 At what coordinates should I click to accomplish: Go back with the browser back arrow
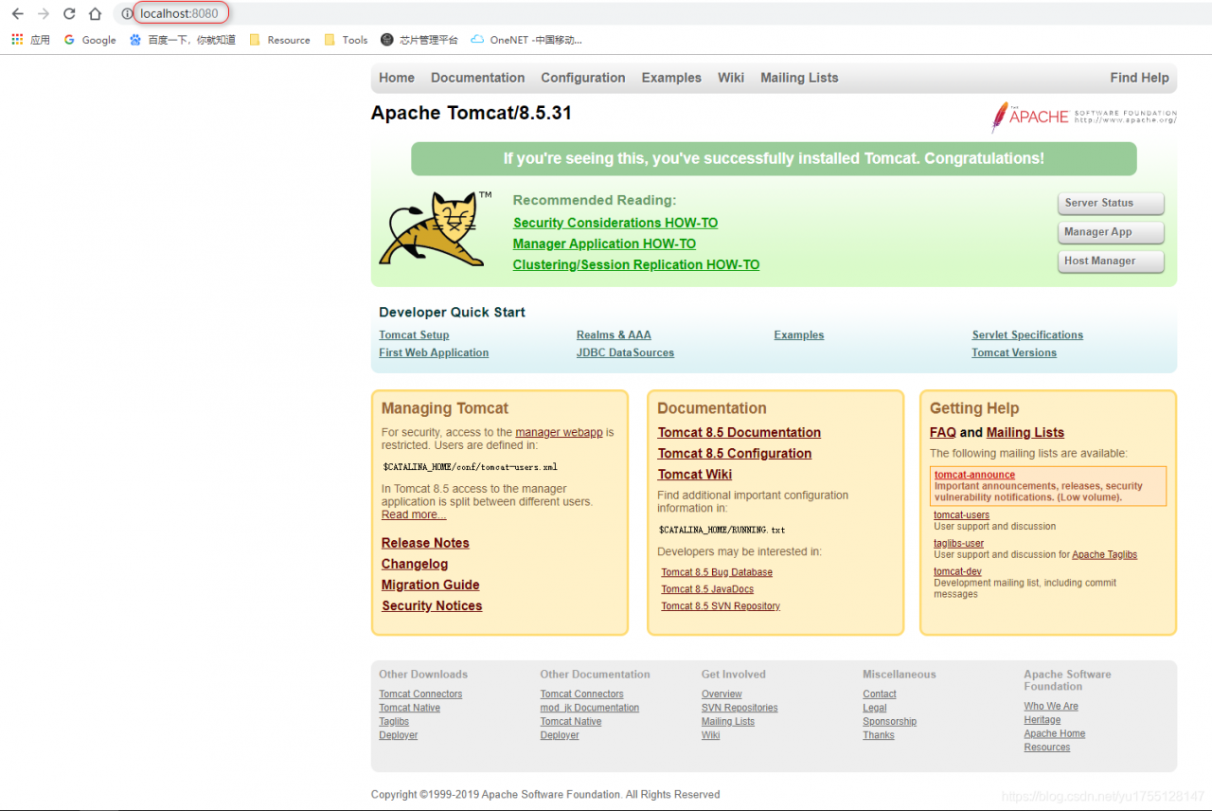pos(17,14)
